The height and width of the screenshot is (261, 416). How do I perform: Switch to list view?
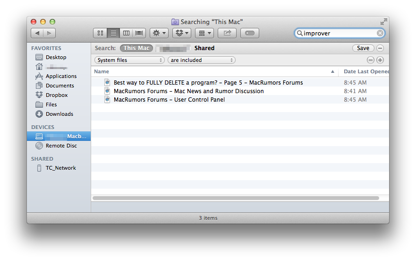pos(113,33)
